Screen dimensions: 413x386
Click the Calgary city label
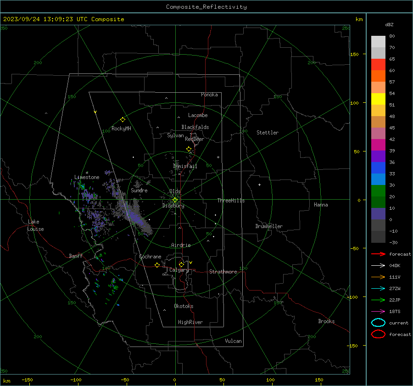179,270
